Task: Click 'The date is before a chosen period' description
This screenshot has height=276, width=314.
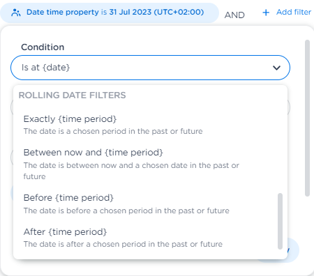Action: (126, 210)
